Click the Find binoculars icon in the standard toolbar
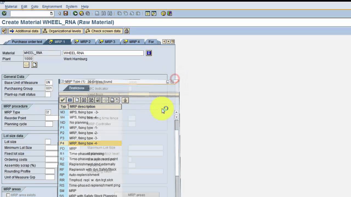This screenshot has height=197, width=351. [103, 13]
